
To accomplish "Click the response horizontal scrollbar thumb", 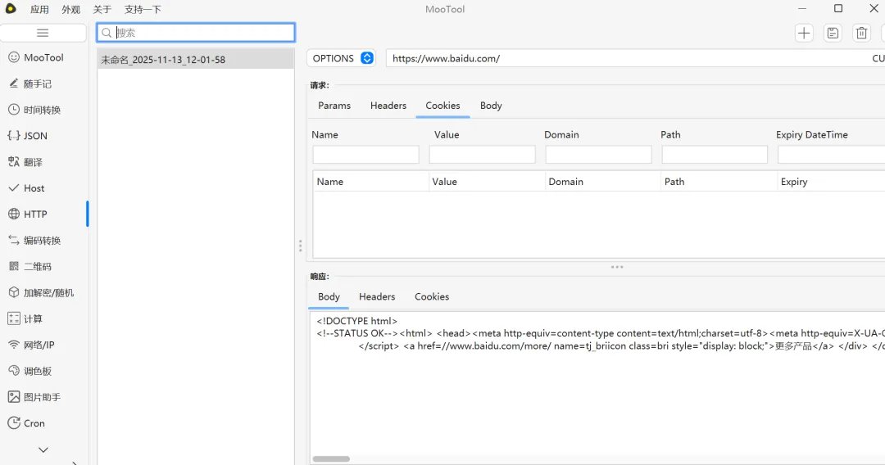I will pyautogui.click(x=331, y=458).
